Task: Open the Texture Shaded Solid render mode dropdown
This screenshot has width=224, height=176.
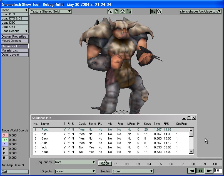Action: click(x=51, y=11)
